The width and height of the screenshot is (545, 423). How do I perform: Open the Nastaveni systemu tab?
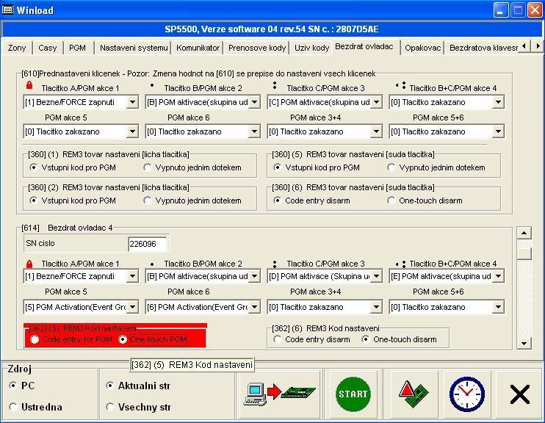(x=134, y=48)
